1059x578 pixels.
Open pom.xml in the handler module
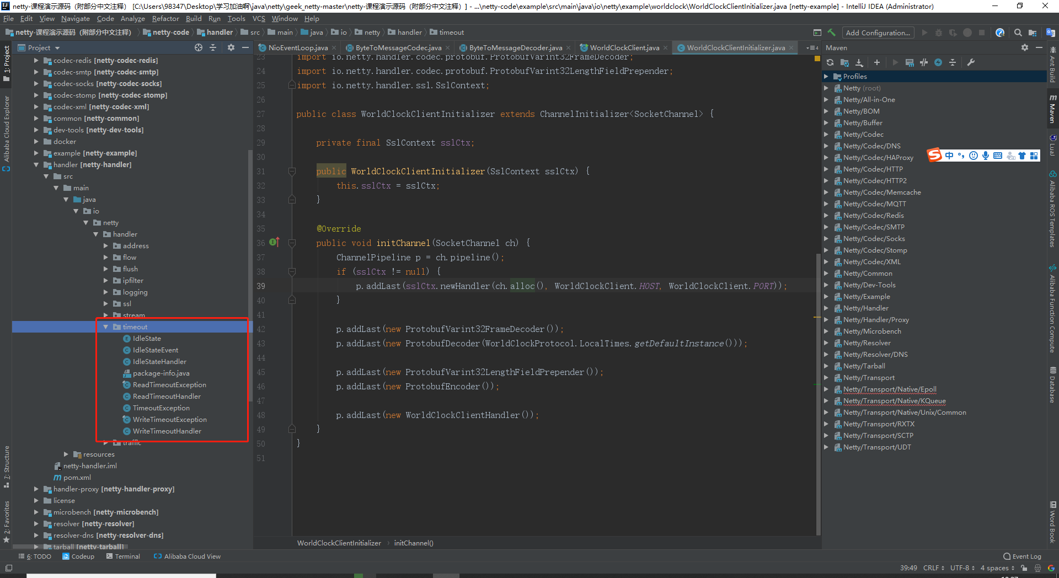77,478
